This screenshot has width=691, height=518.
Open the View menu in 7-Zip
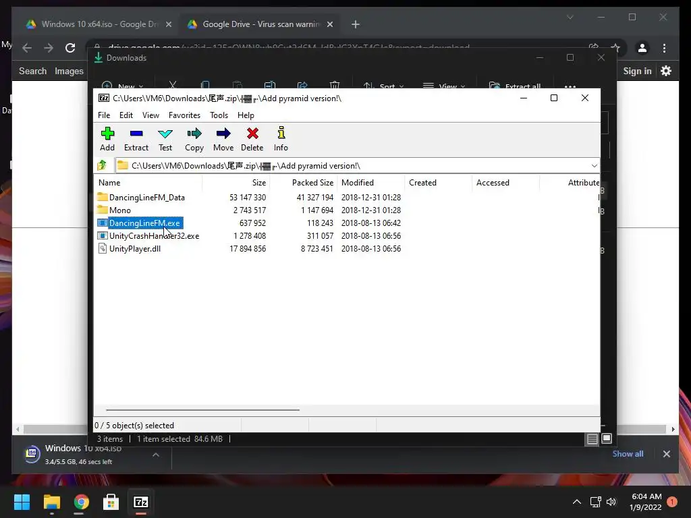pyautogui.click(x=150, y=115)
